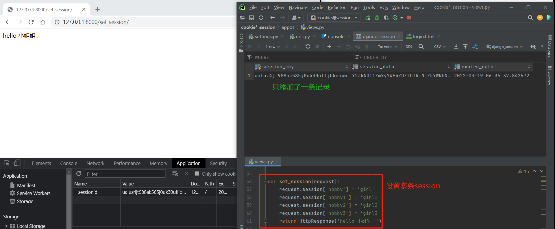
Task: Open the profile dropdown arrow
Action: pos(402,18)
